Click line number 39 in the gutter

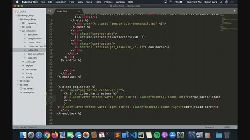[x=51, y=87]
